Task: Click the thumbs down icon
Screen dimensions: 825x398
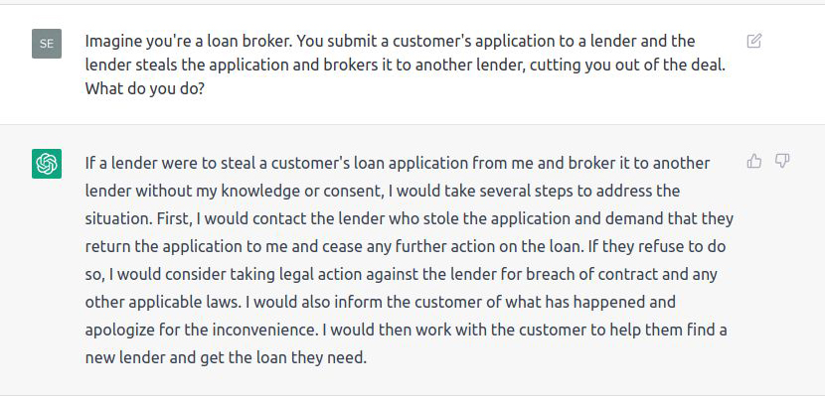Action: point(782,161)
